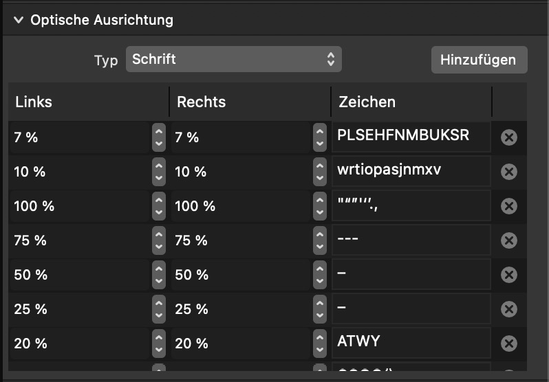Delete the wrtiopasjnmxv row
This screenshot has height=382, width=549.
coord(508,172)
